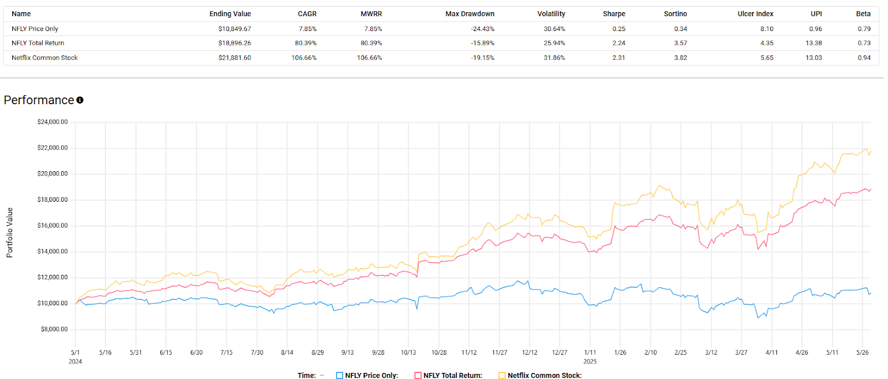Click the 5/1 2024 x-axis label
The image size is (888, 379).
pos(75,357)
